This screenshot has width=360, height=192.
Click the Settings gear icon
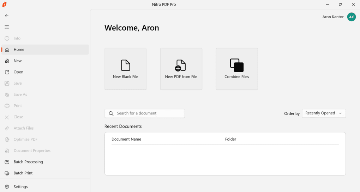tap(7, 187)
